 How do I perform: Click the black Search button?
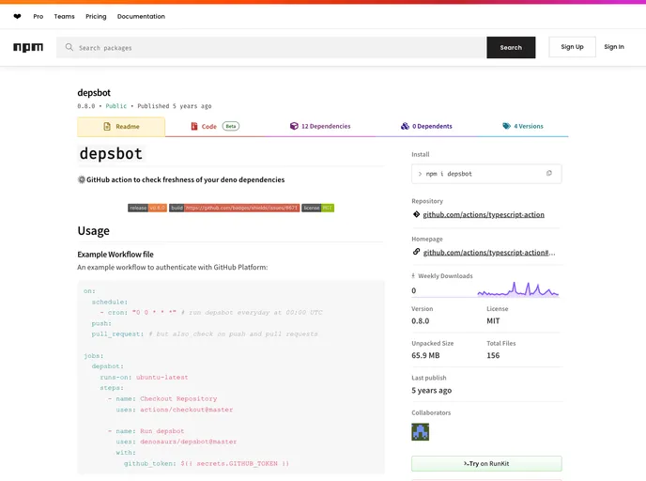point(511,47)
